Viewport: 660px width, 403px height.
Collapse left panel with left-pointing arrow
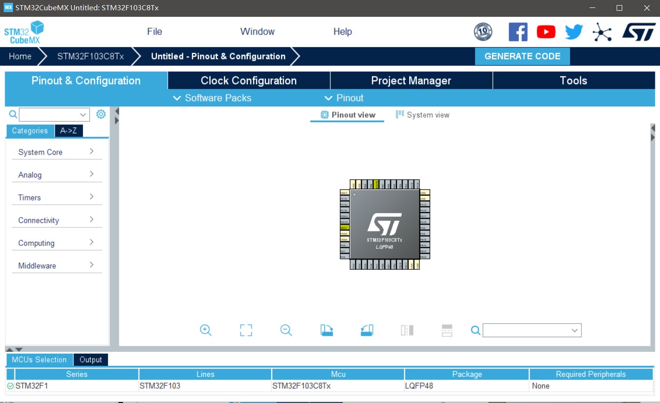[117, 111]
